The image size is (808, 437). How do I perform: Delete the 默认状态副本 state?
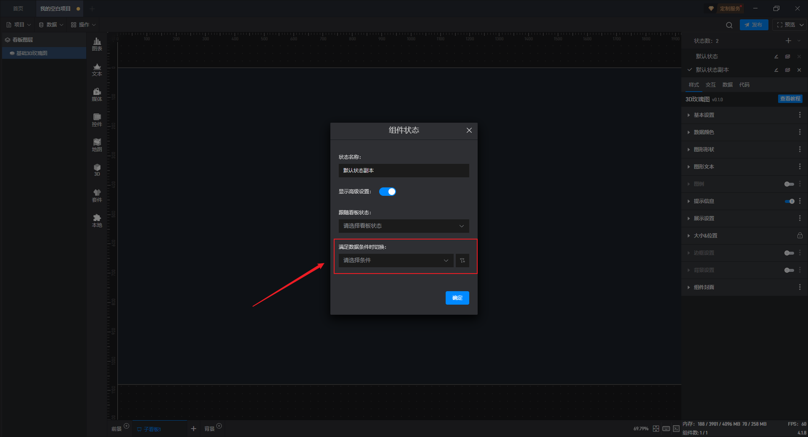[x=799, y=70]
